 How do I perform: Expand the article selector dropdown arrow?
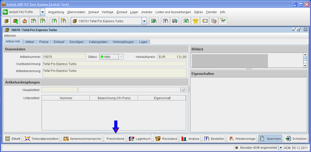(x=144, y=21)
